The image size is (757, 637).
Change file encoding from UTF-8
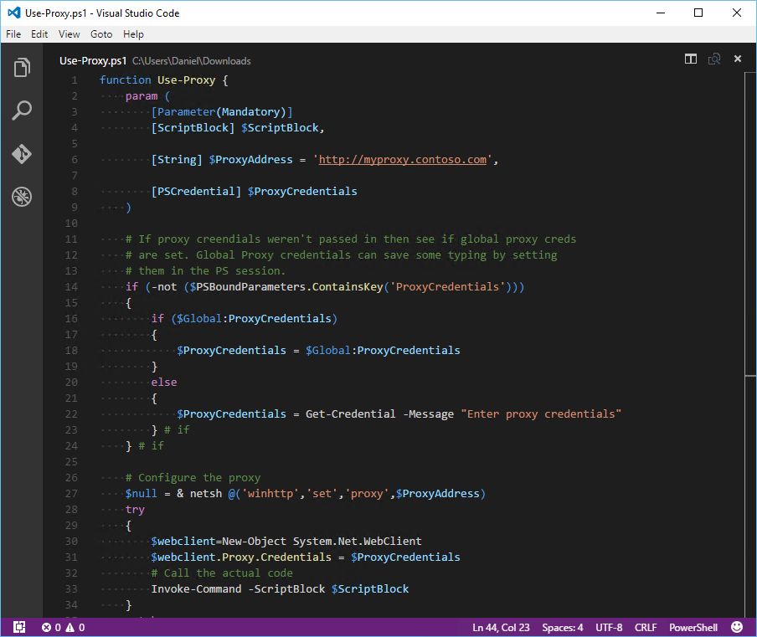(609, 627)
